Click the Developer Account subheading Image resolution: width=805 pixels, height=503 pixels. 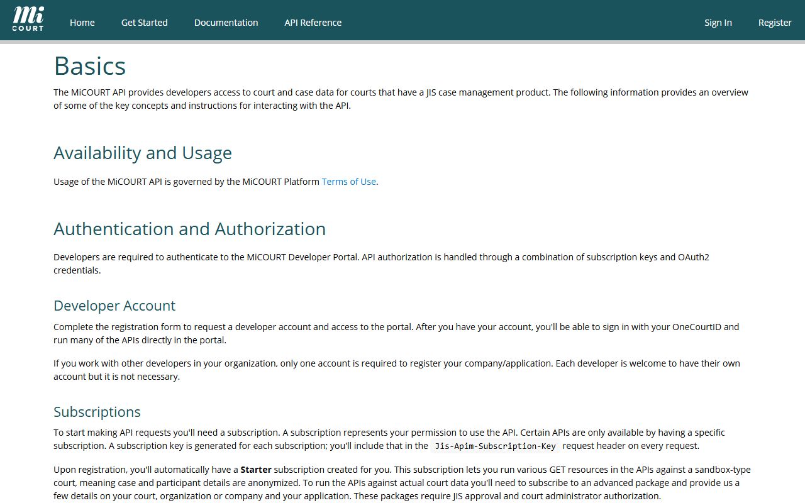(114, 306)
